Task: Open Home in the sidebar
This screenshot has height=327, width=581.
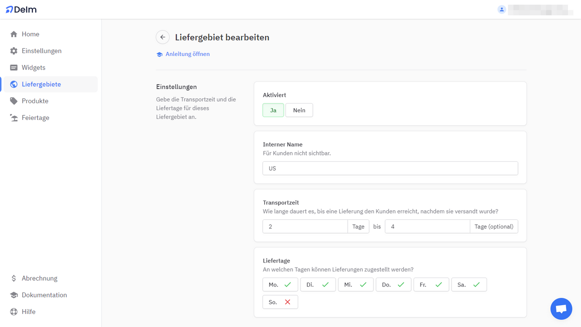Action: pos(49,34)
